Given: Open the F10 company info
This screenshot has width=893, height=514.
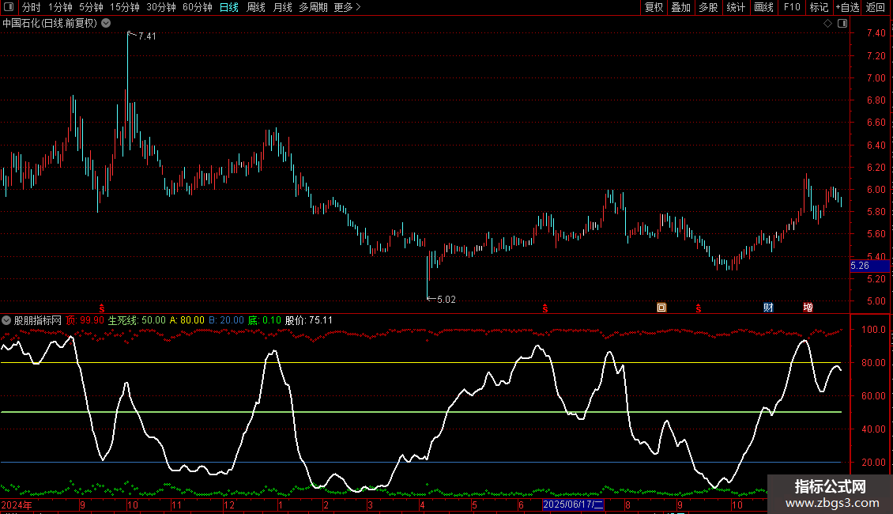Looking at the screenshot, I should (x=792, y=7).
